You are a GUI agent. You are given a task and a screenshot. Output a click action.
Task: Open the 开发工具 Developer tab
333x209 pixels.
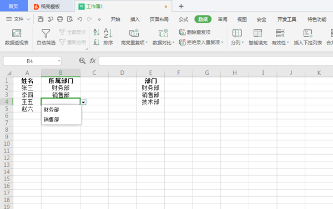(x=287, y=19)
